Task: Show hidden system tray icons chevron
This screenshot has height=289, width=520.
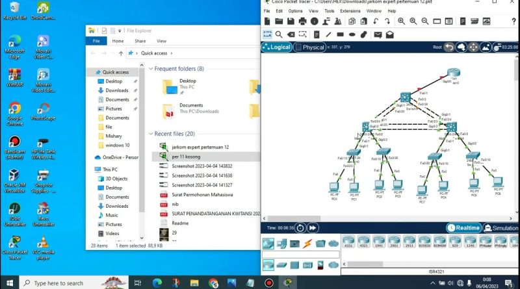Action: point(433,283)
